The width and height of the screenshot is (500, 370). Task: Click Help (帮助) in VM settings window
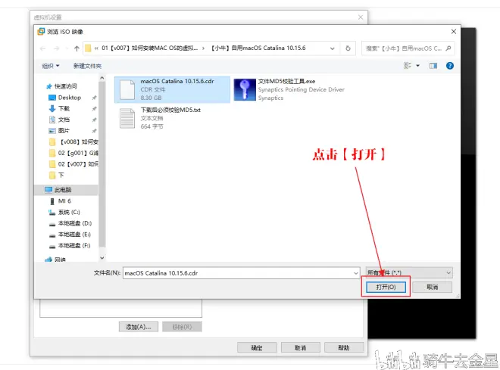(344, 348)
